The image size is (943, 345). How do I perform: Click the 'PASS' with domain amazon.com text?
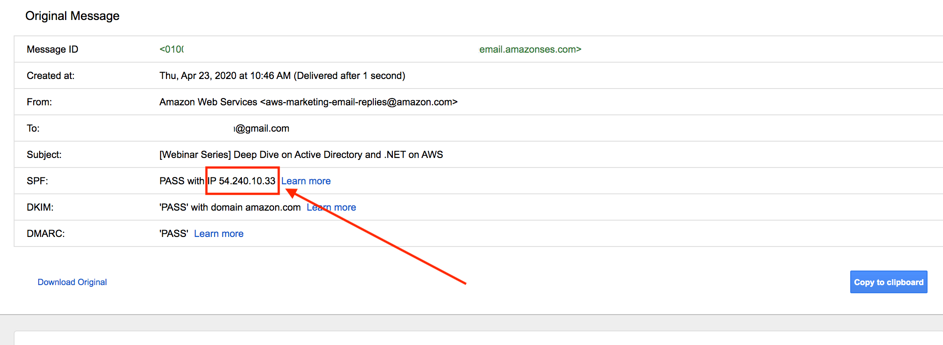click(230, 207)
